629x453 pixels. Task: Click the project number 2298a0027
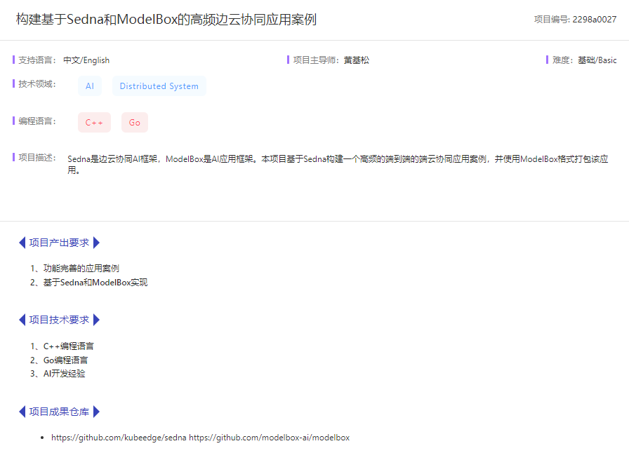595,19
